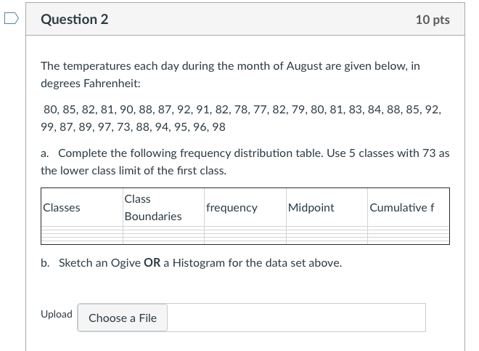The width and height of the screenshot is (479, 351).
Task: Click the Upload label
Action: tap(57, 314)
